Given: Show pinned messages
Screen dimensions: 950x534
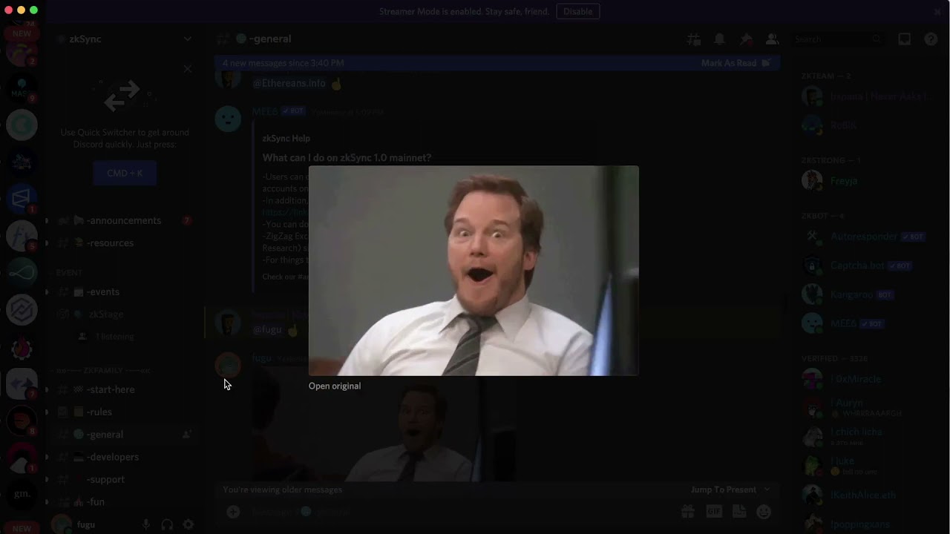Looking at the screenshot, I should point(746,39).
